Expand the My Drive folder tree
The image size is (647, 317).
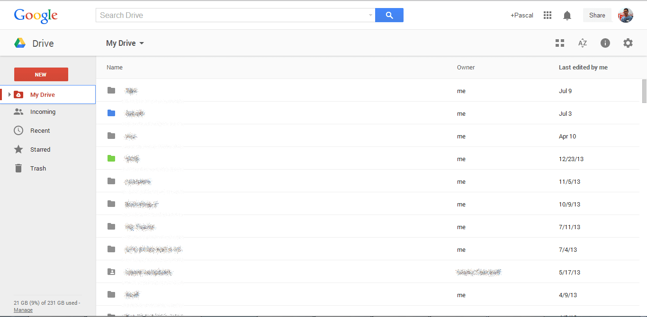click(x=9, y=94)
